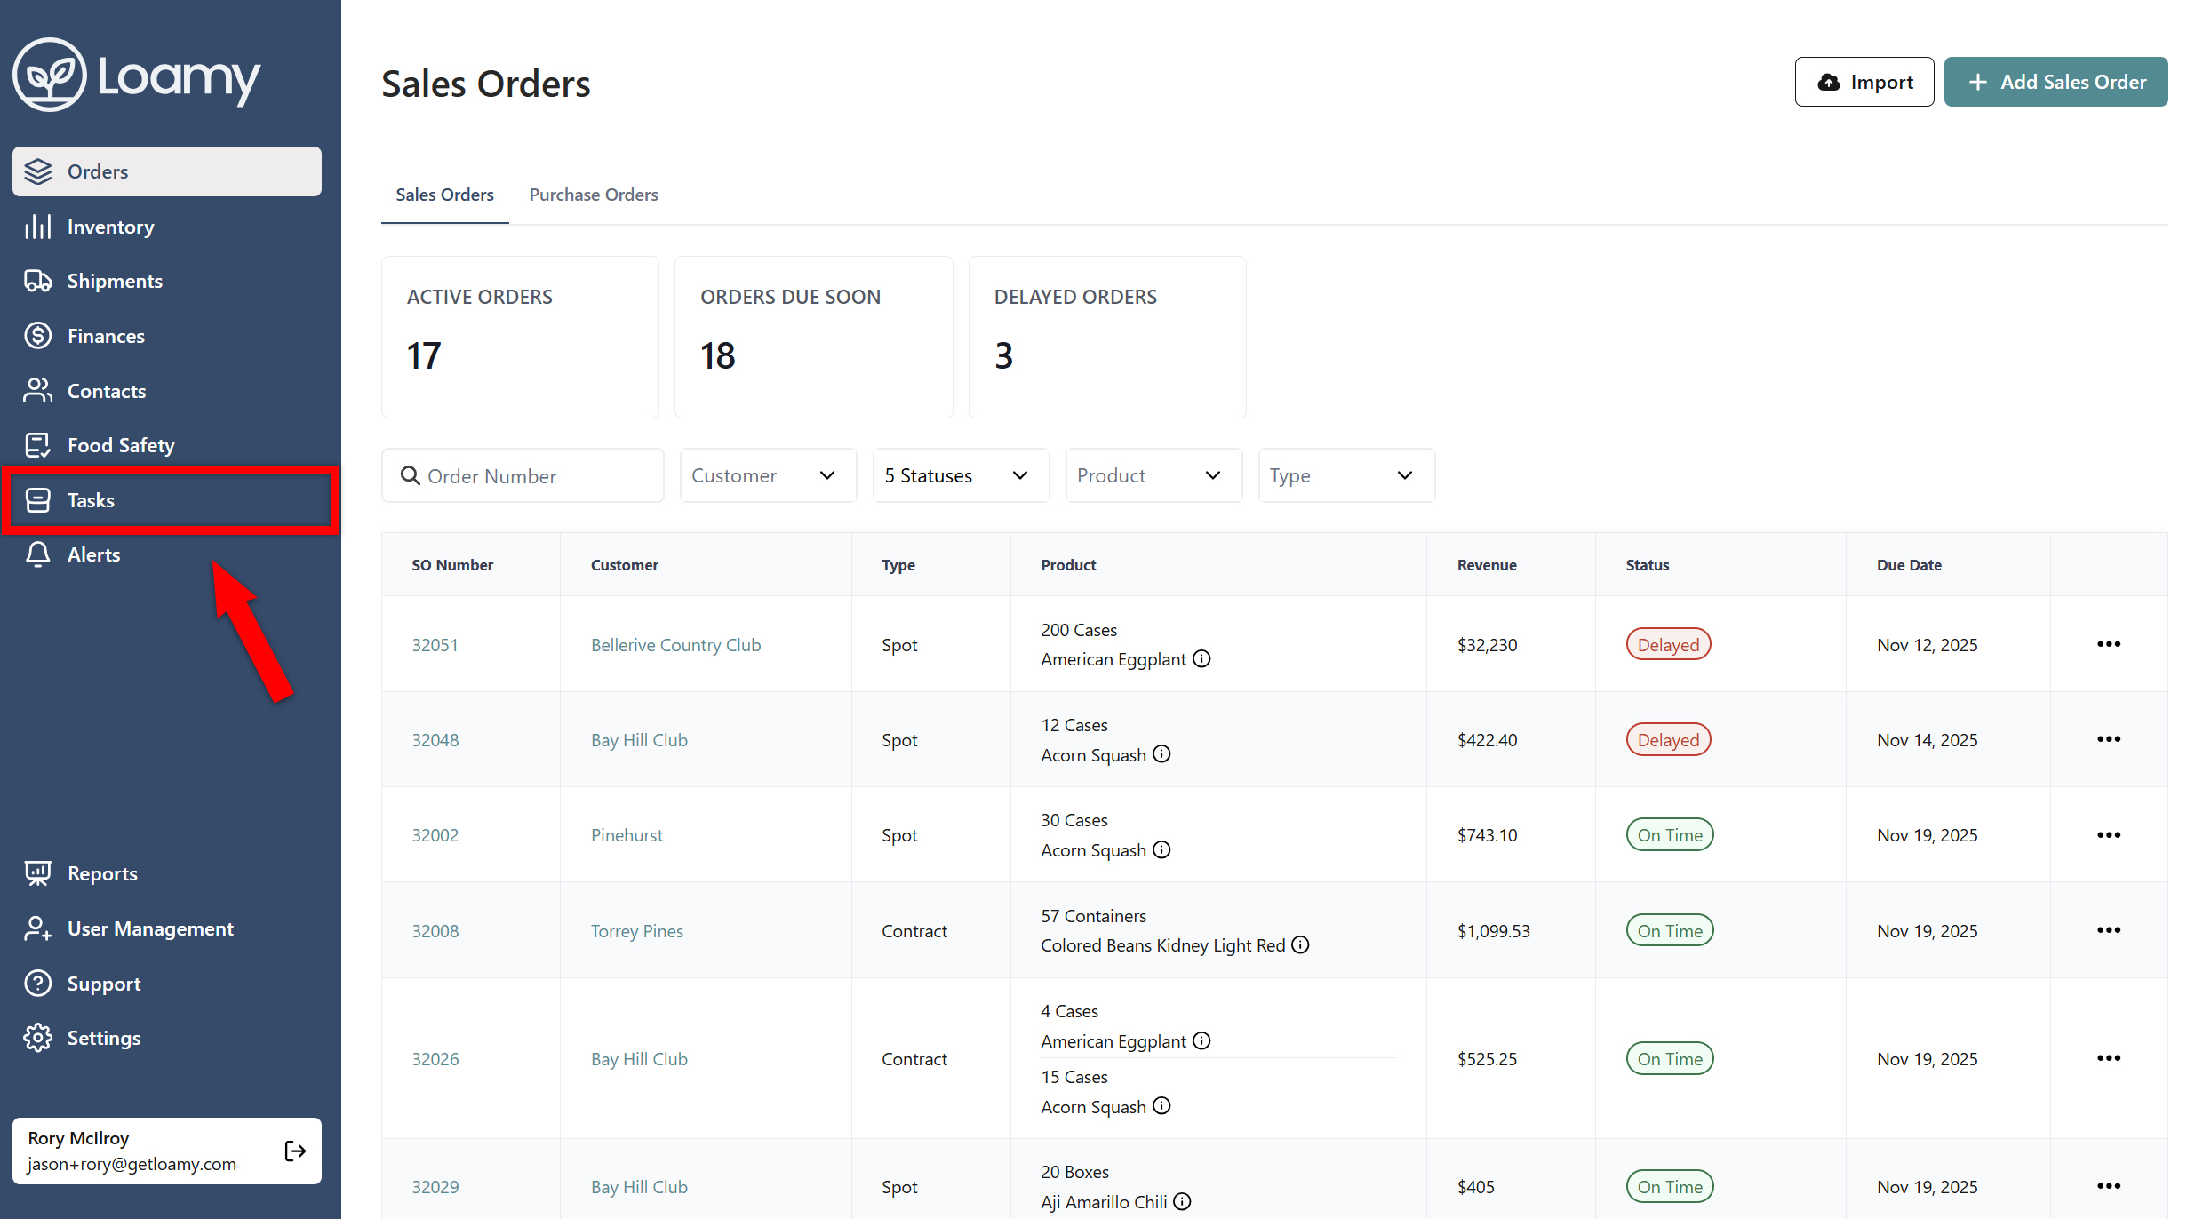Expand the Product filter dropdown
Image resolution: width=2195 pixels, height=1219 pixels.
[x=1153, y=475]
